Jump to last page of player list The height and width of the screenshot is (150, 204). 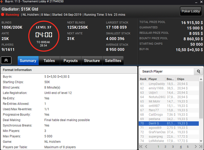(201, 147)
